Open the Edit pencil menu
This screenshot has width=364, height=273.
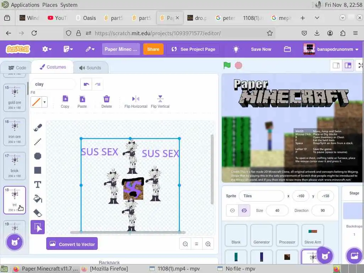click(90, 49)
